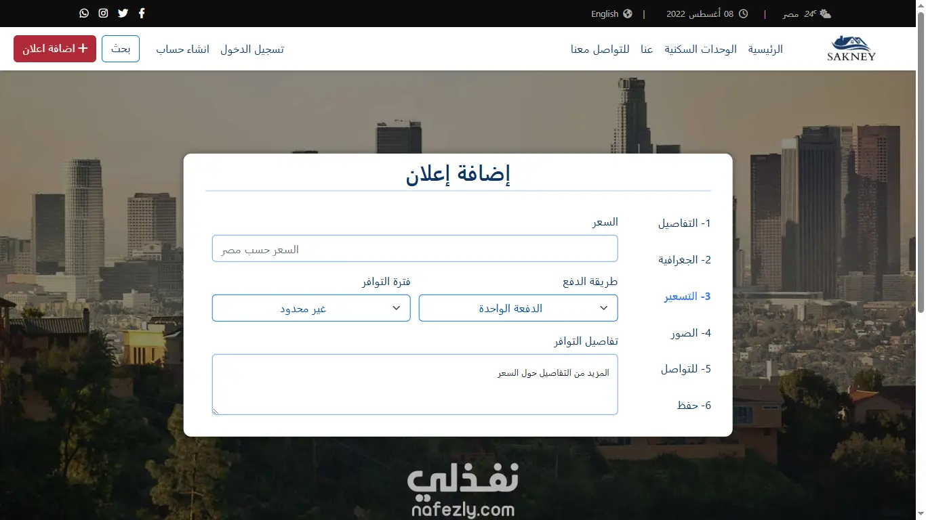Click the إضافة إعلان form heading
926x520 pixels.
click(458, 174)
